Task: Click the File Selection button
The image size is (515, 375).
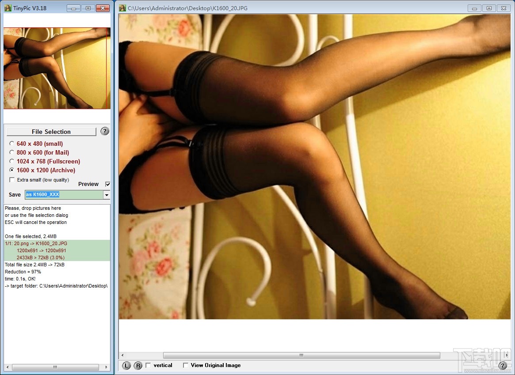Action: pyautogui.click(x=51, y=132)
